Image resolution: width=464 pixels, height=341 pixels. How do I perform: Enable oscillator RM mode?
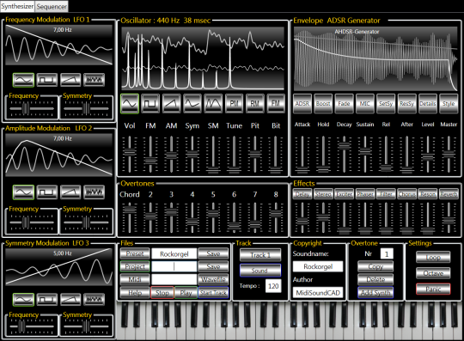(x=255, y=104)
